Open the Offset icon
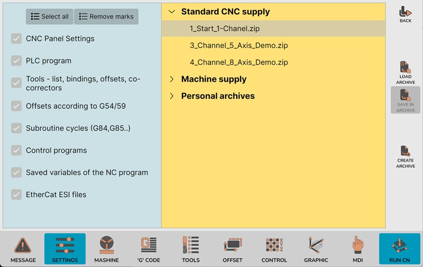 click(232, 246)
